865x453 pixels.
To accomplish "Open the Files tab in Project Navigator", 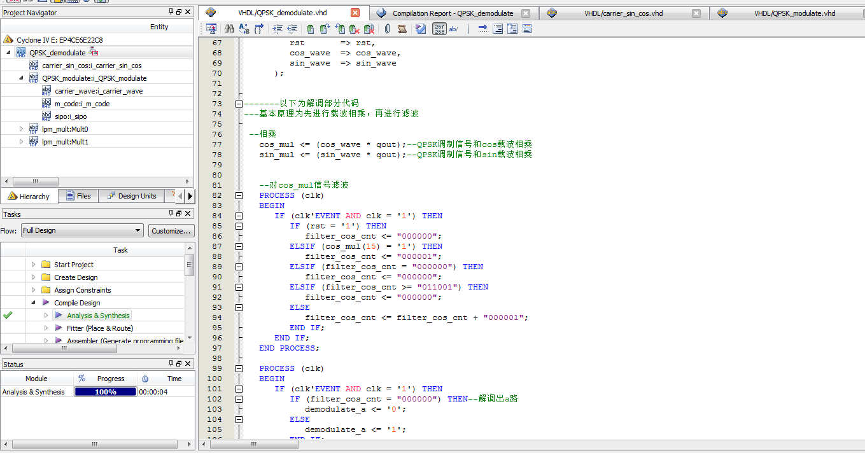I will click(x=78, y=196).
